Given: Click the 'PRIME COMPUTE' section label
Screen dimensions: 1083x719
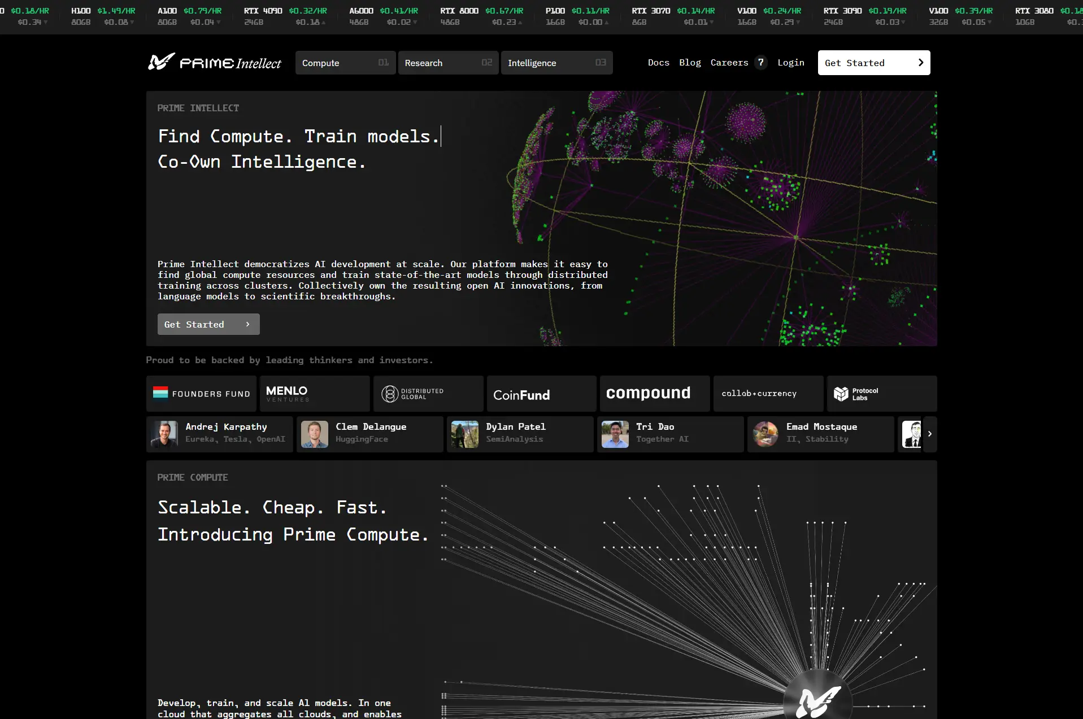Looking at the screenshot, I should (193, 478).
